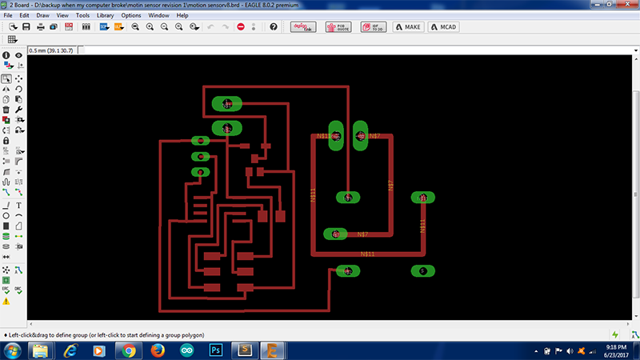Zoom in on the board
This screenshot has height=360, width=640.
[x=150, y=27]
